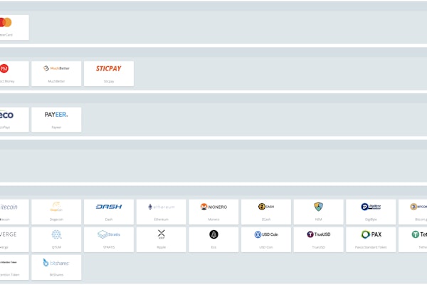Choose Ethereum as payment method
Viewport: 427px width, 285px height.
tap(161, 212)
